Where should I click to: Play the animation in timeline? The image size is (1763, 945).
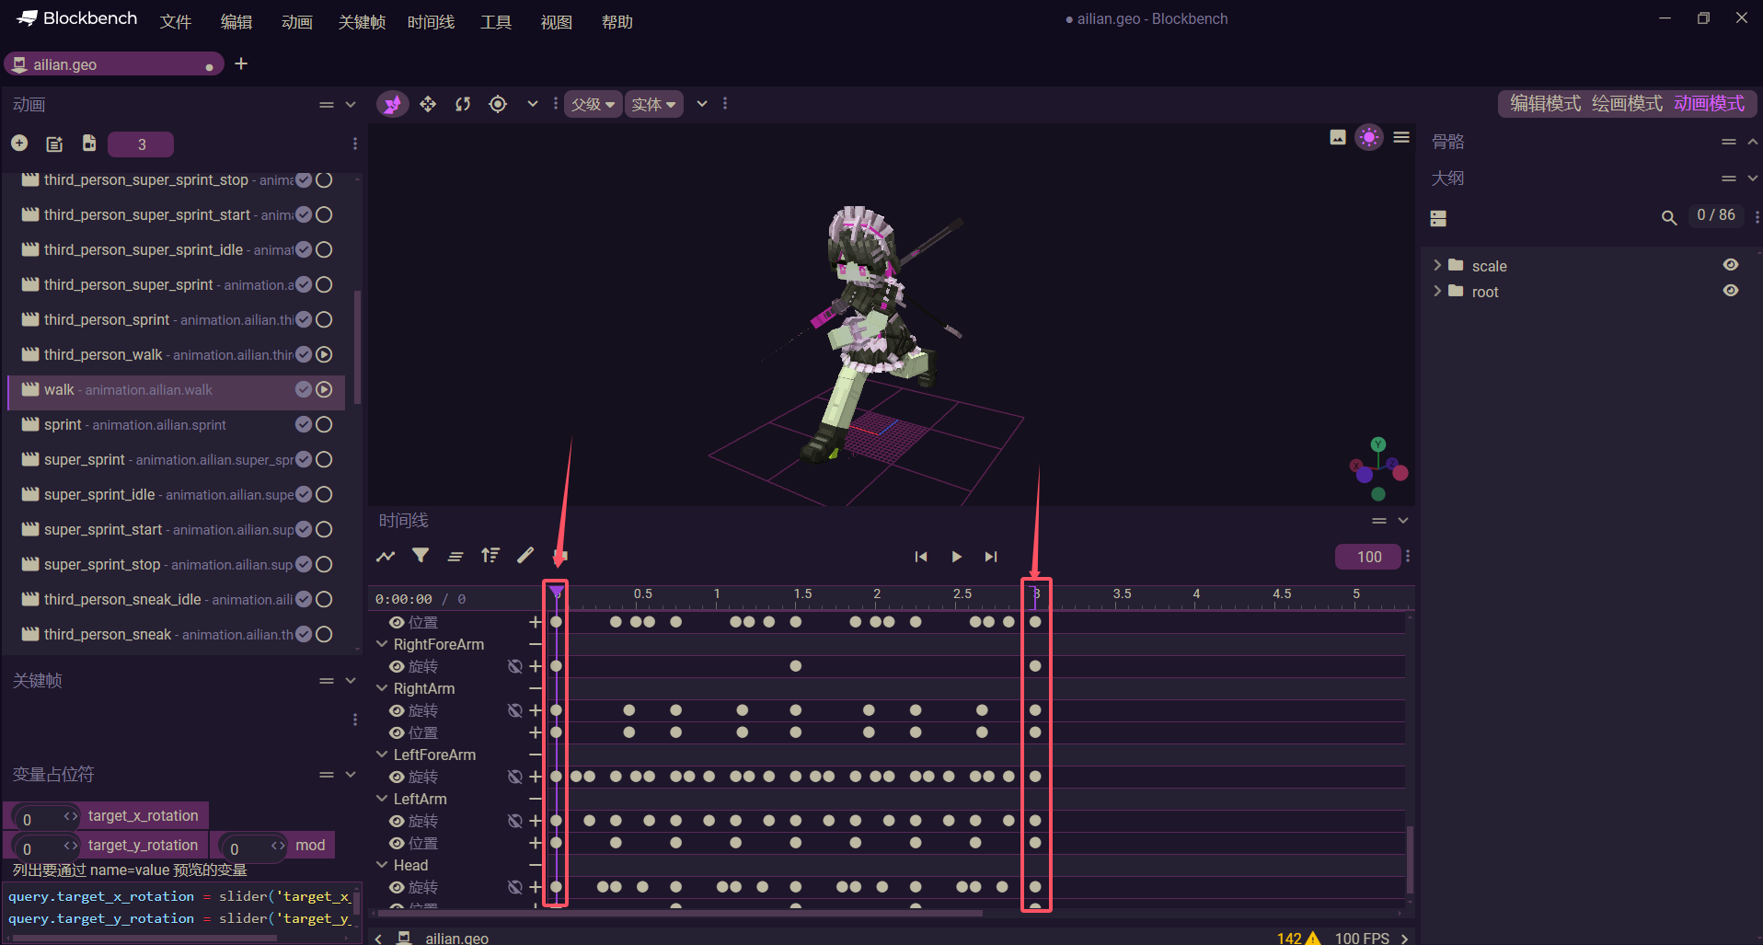click(956, 557)
